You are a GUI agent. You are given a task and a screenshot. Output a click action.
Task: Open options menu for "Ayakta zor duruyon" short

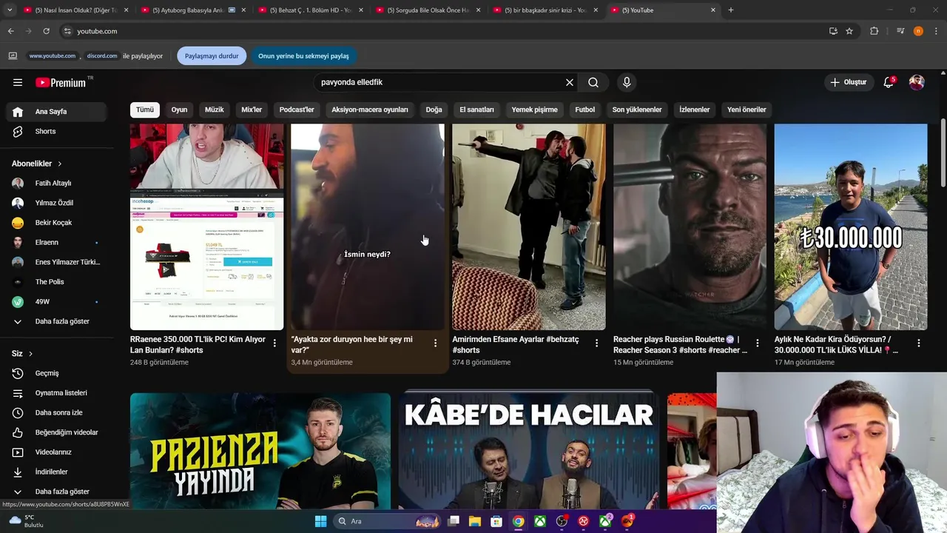click(435, 343)
